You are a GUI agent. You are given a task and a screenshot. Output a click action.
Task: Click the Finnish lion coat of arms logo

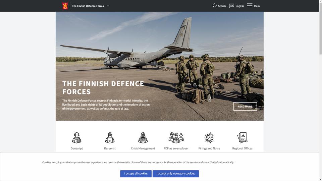coord(65,6)
